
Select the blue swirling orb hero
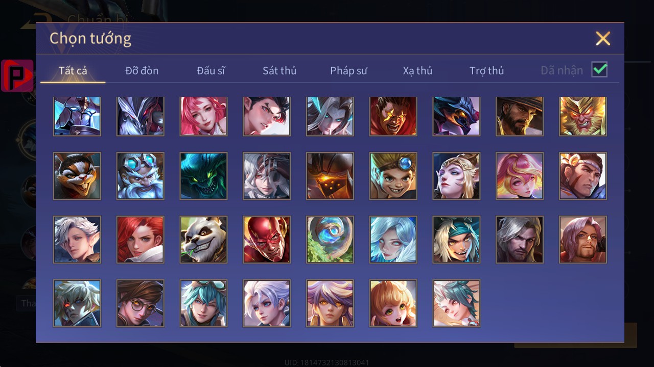pyautogui.click(x=330, y=240)
